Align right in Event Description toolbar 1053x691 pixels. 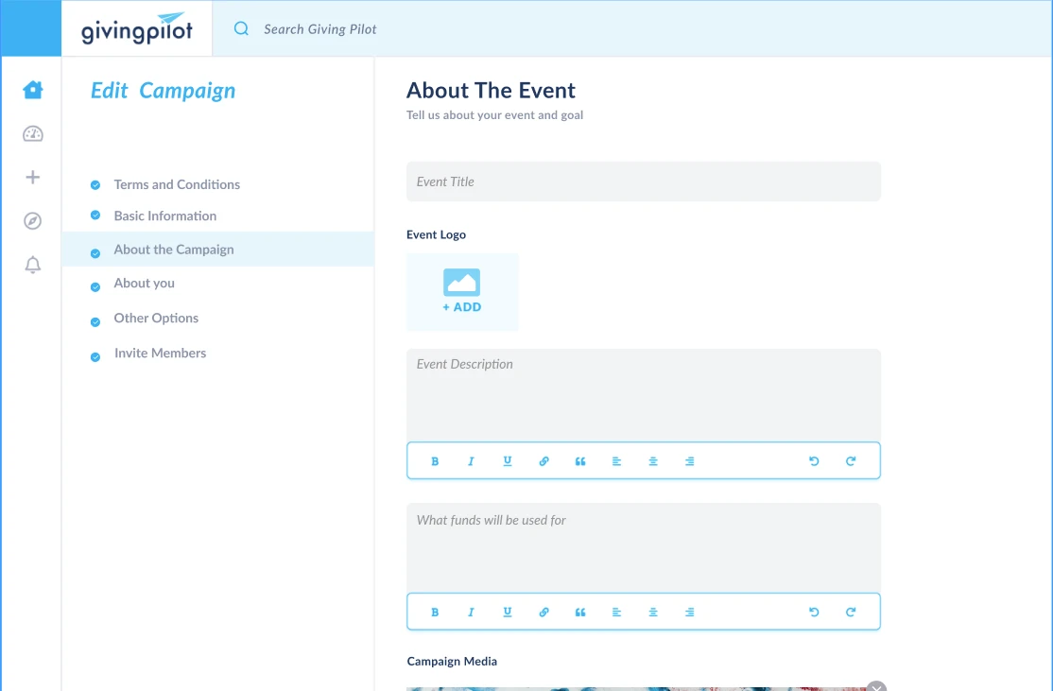690,461
